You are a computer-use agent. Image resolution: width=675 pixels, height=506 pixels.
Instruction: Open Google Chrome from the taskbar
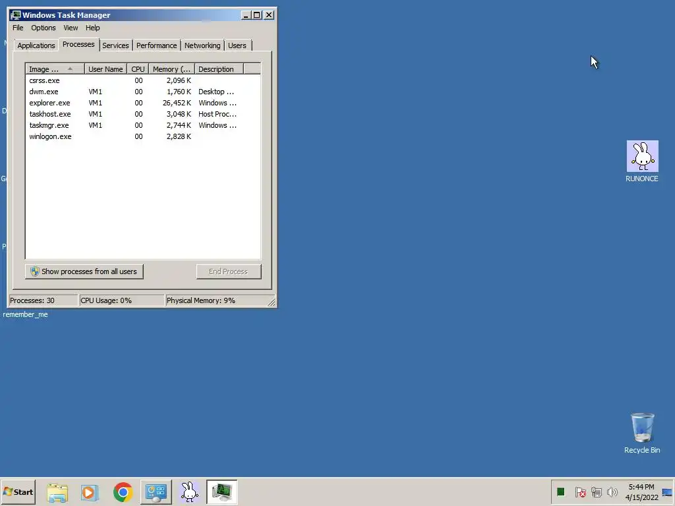pos(123,492)
